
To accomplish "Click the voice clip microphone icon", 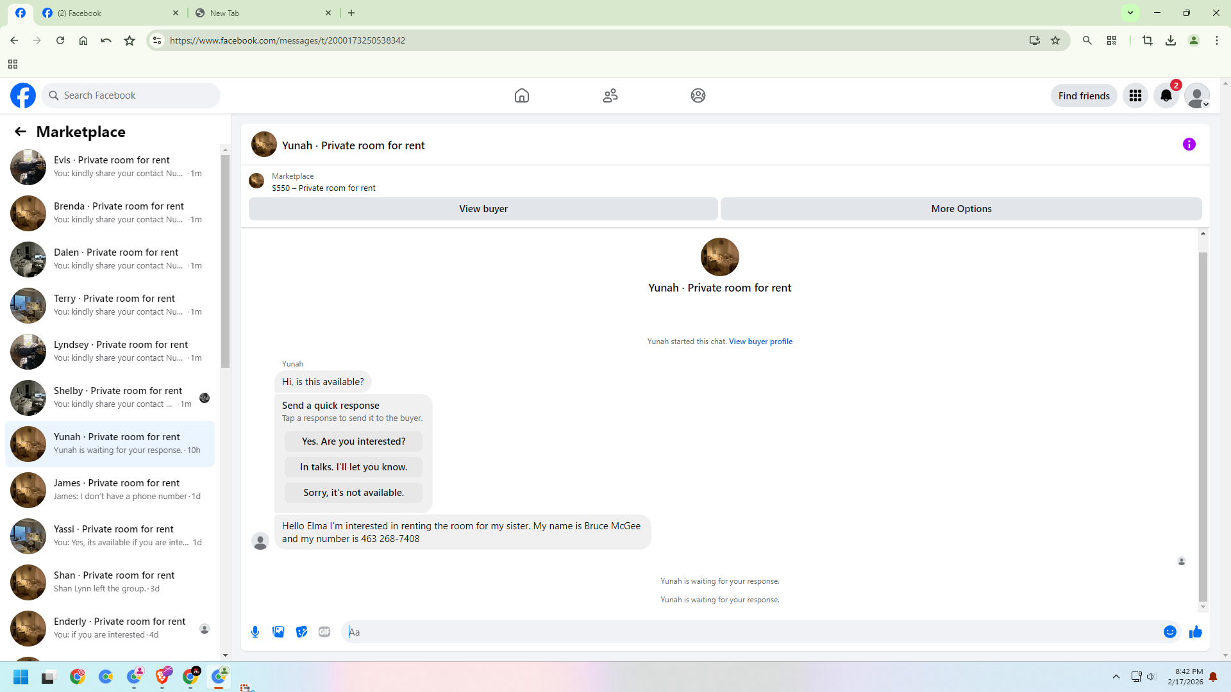I will point(255,632).
